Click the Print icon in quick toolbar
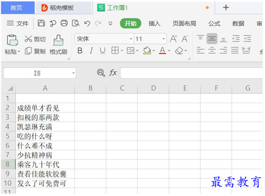 [64, 23]
